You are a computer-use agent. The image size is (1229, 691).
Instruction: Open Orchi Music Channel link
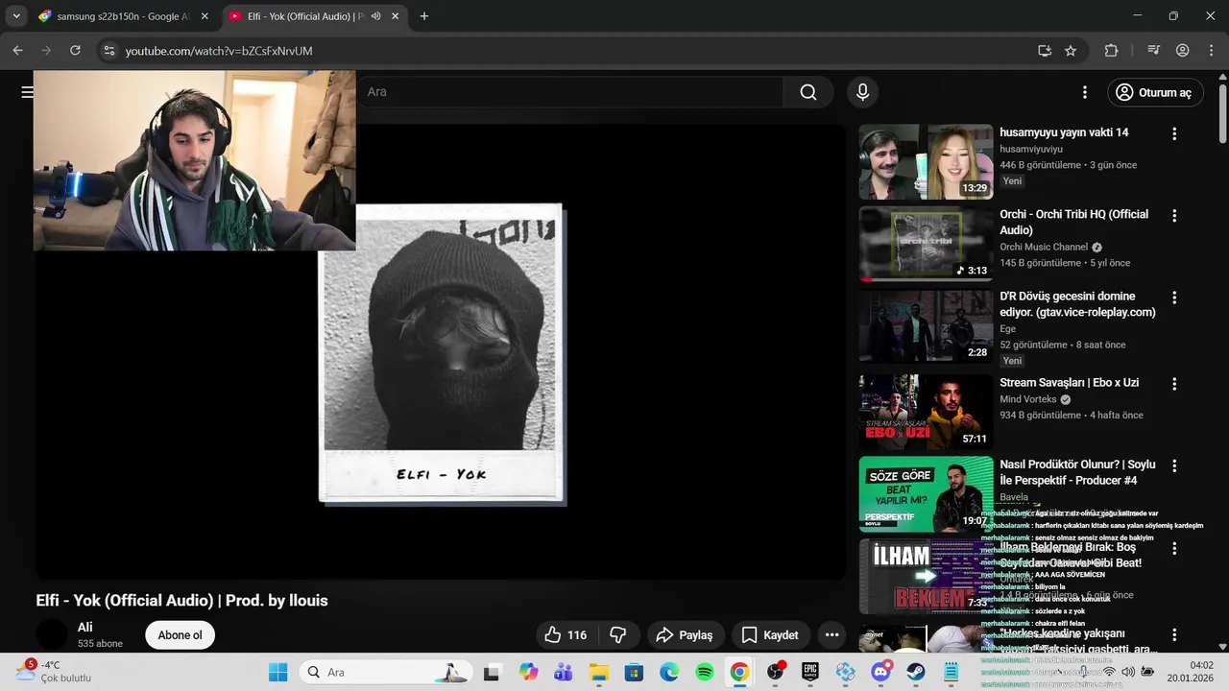click(x=1044, y=247)
